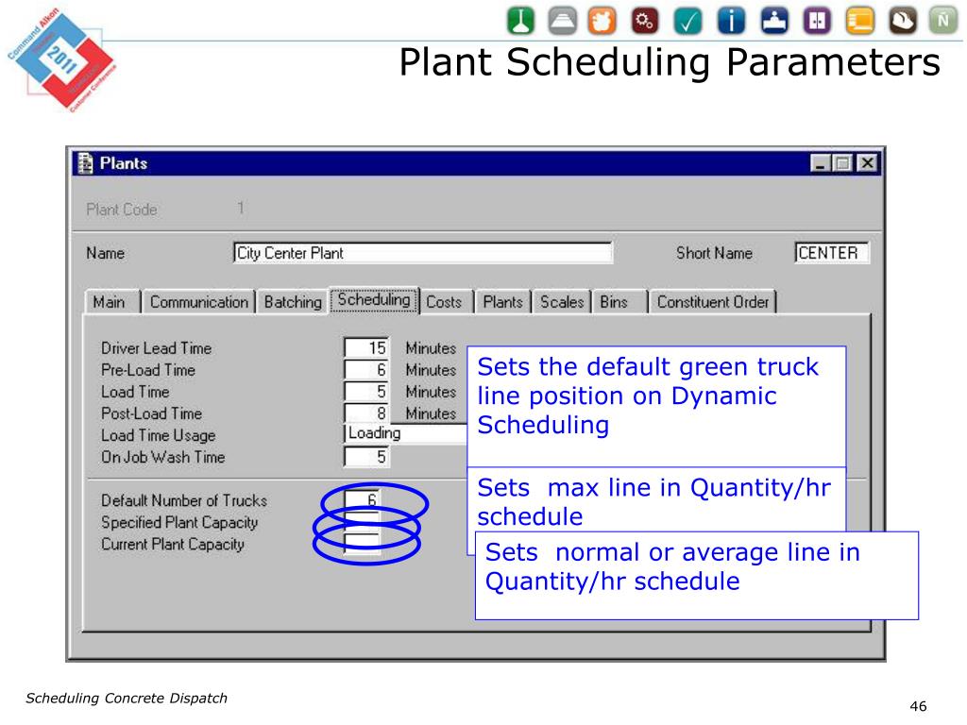
Task: Click the Short Name label
Action: 714,253
